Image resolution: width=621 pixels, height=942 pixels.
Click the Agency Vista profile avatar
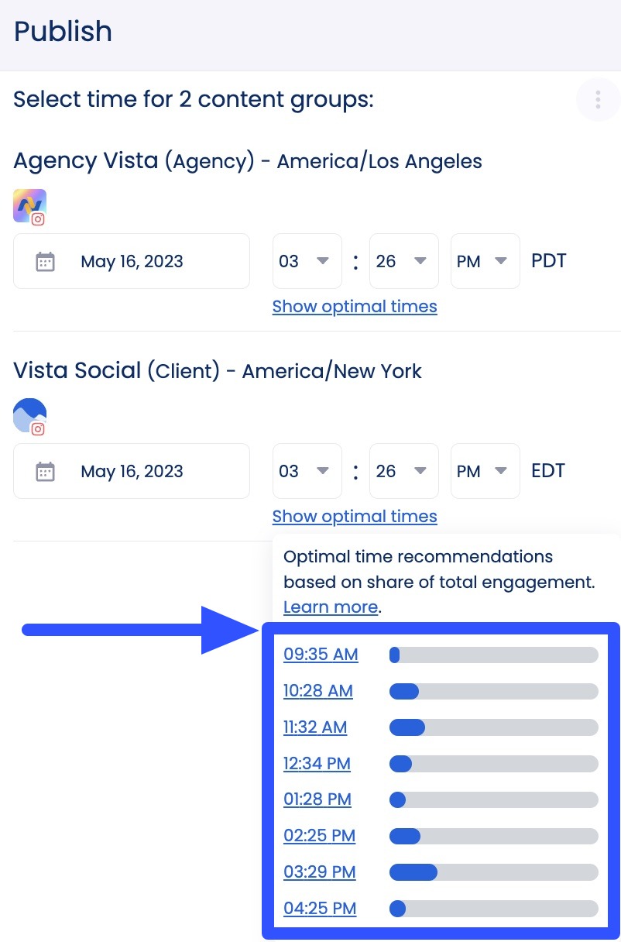click(x=29, y=205)
